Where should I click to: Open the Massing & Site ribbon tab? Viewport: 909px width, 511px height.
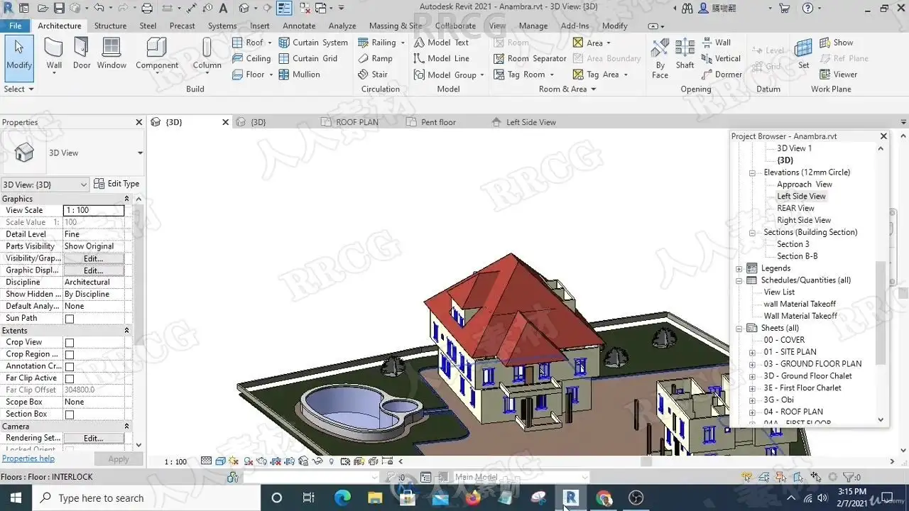click(x=396, y=26)
